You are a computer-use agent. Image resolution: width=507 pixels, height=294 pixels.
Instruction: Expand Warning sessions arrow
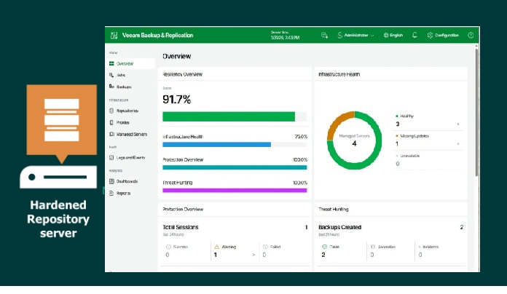coord(253,255)
